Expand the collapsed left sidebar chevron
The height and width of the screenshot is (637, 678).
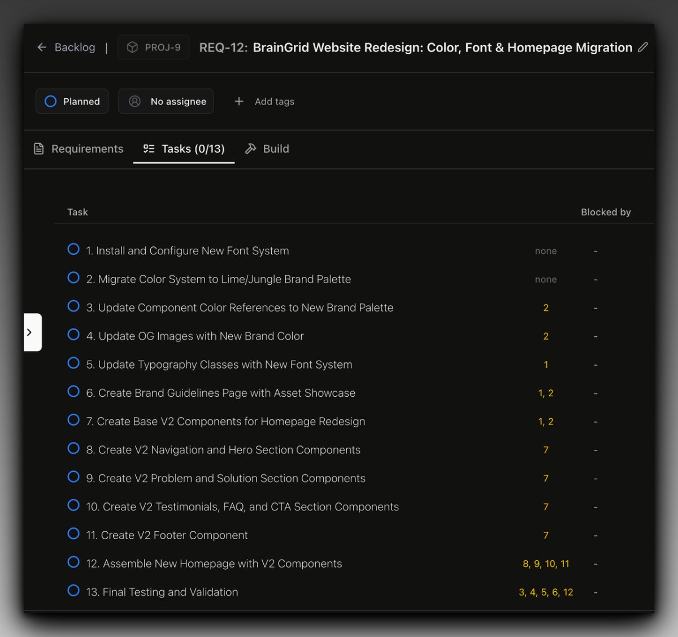click(30, 332)
